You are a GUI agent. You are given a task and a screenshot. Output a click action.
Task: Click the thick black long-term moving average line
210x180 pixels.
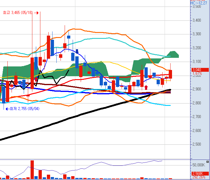(x=86, y=114)
